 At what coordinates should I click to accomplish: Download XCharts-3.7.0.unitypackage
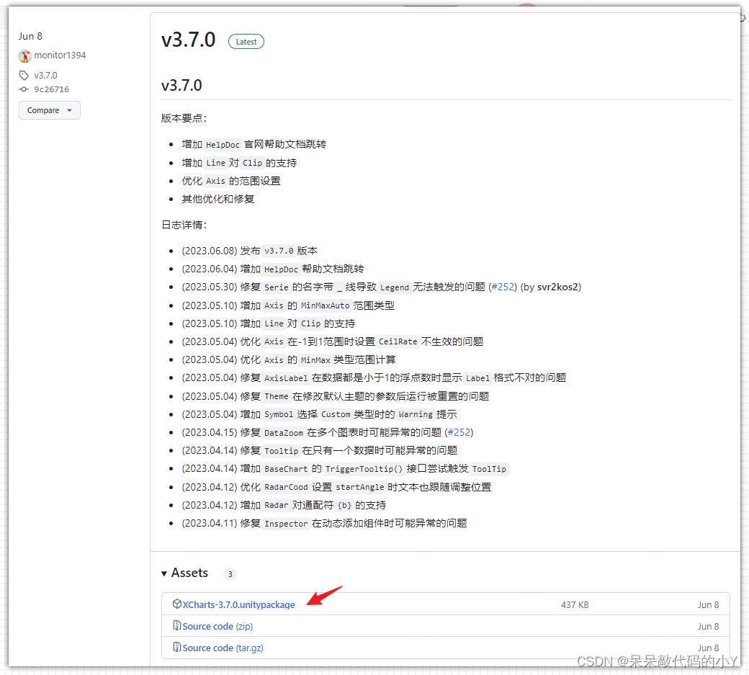238,605
